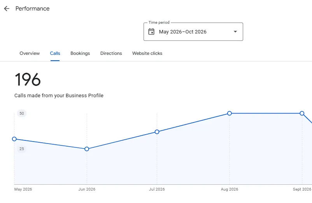Open the May 2026–Oct 2026 period selector
The width and height of the screenshot is (312, 203).
coord(193,31)
